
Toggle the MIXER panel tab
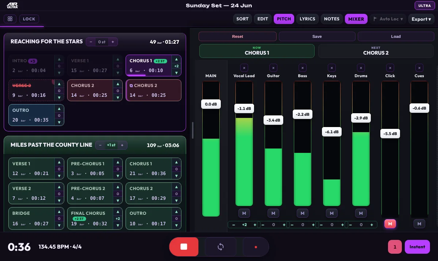356,19
